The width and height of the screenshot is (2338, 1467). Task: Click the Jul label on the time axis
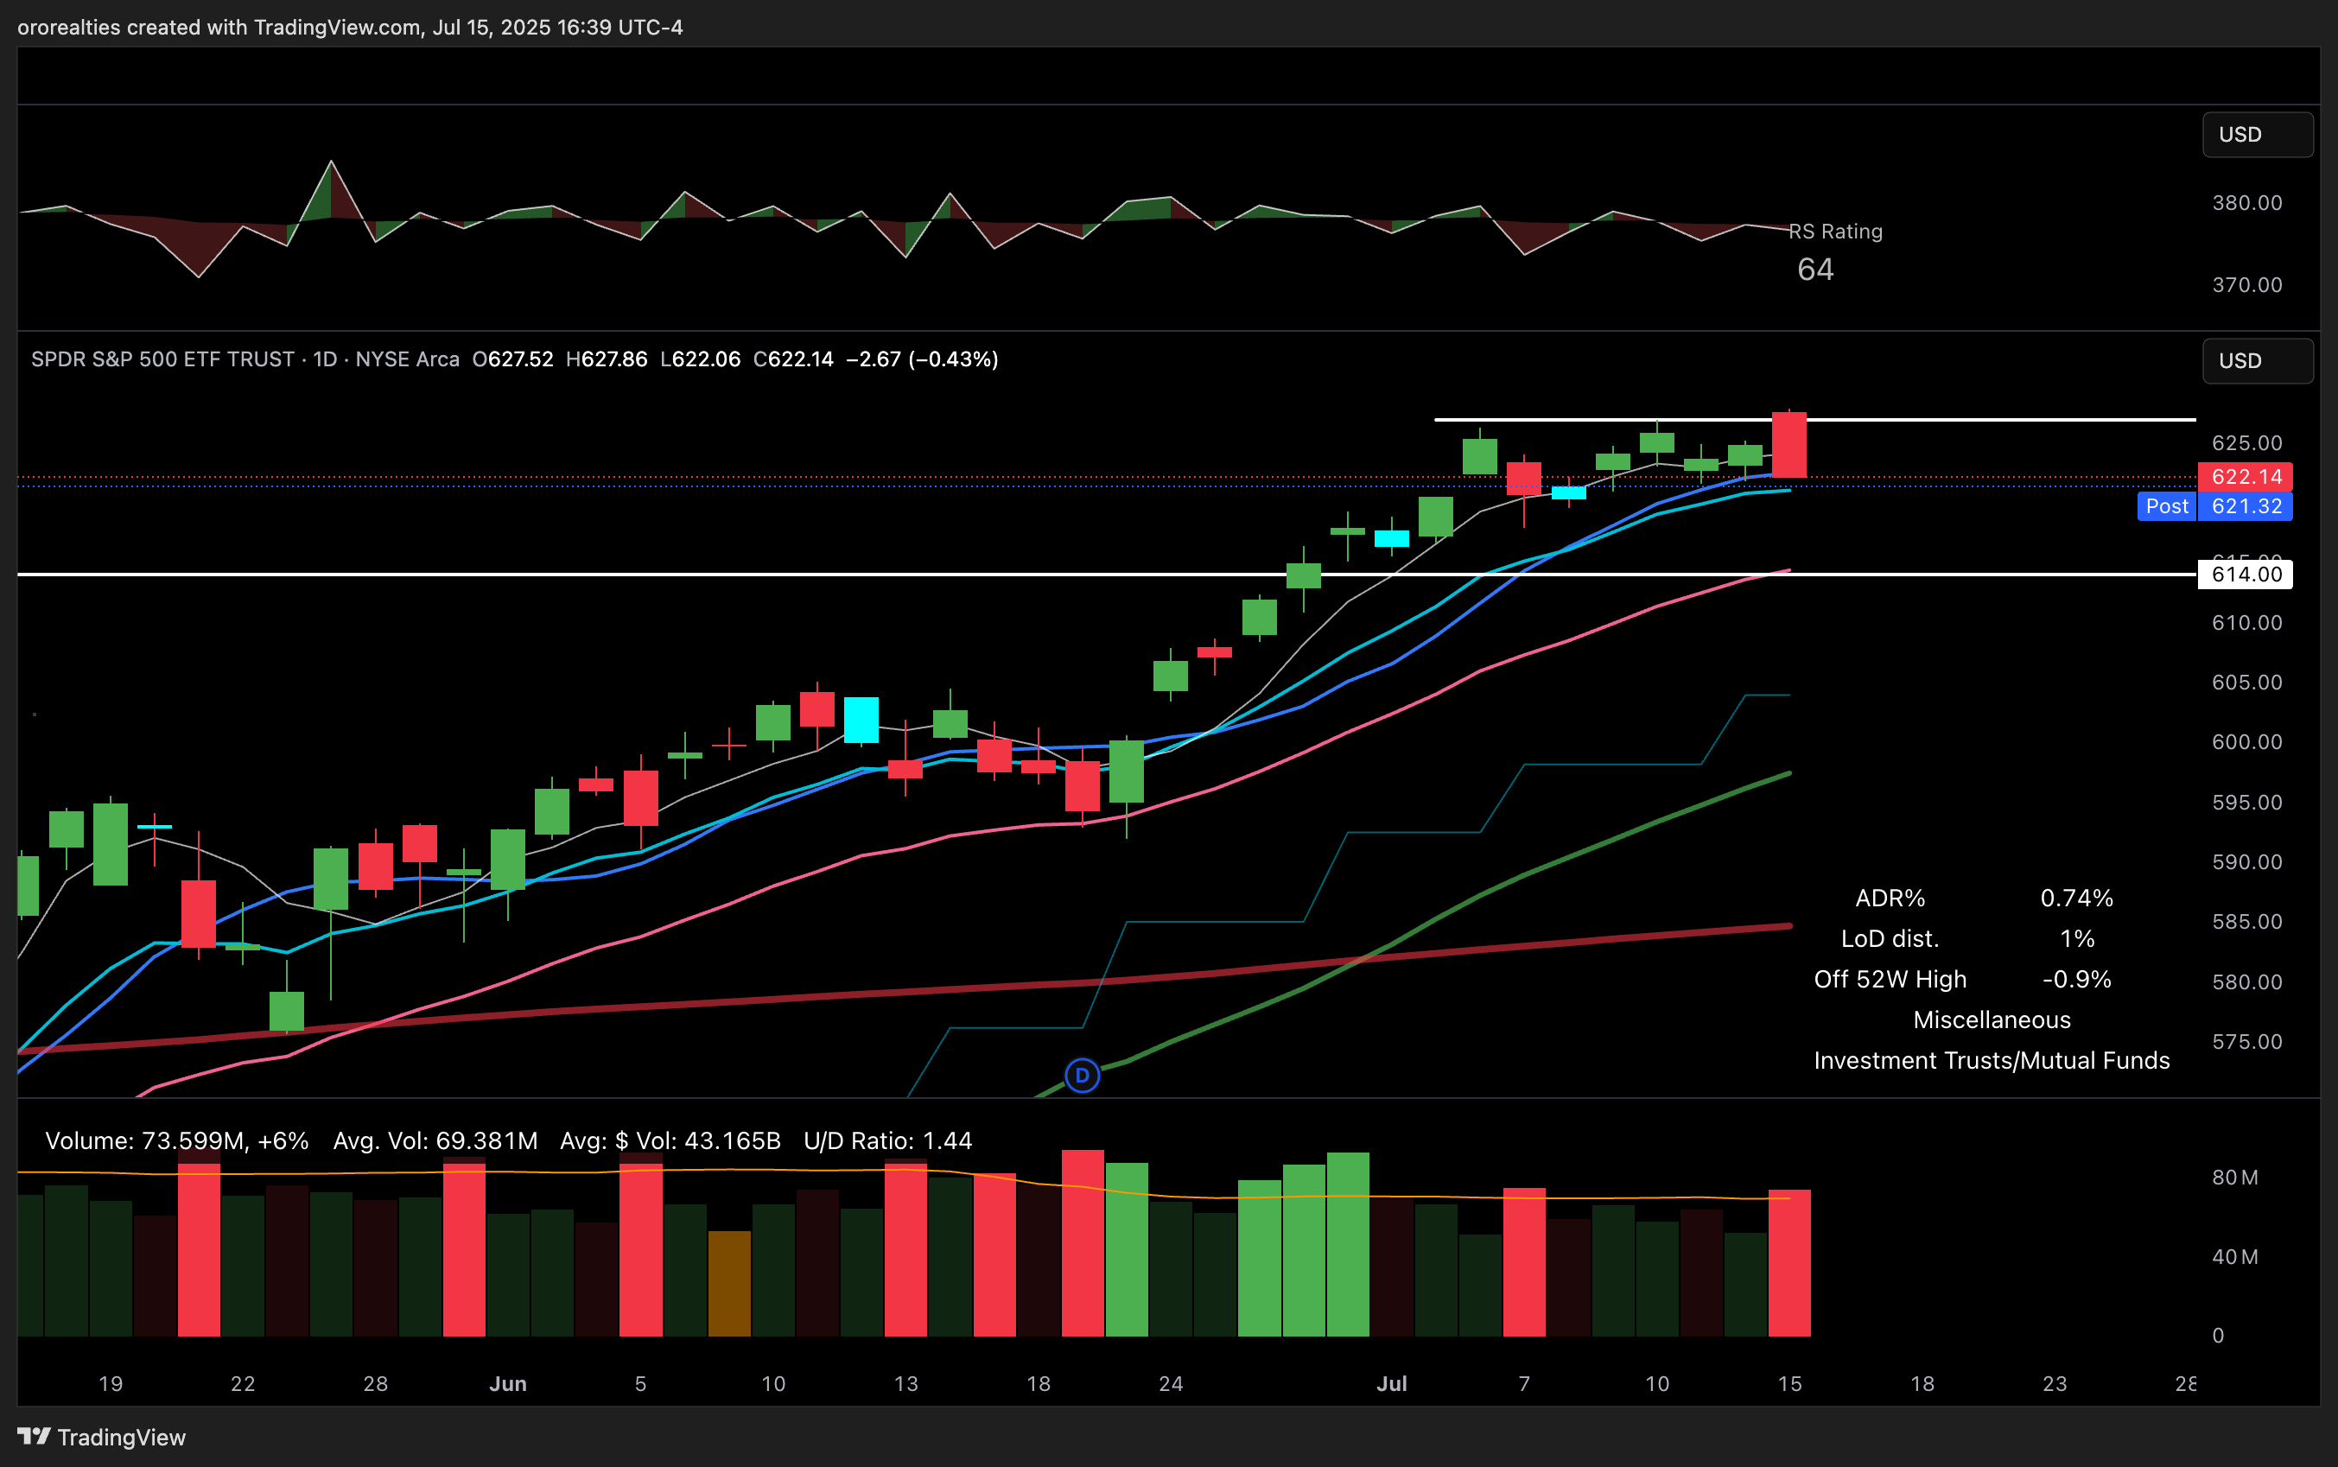coord(1391,1383)
